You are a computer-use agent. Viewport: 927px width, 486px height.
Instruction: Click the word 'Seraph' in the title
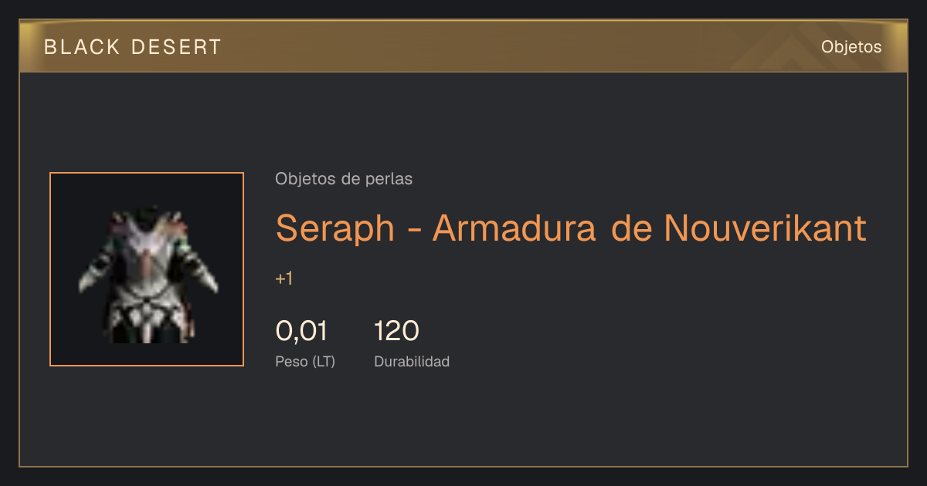pyautogui.click(x=335, y=228)
